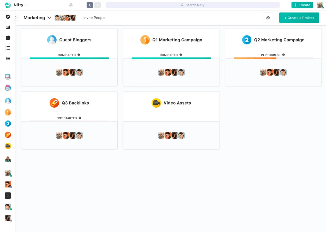Open the Calendar view from the sidebar

pyautogui.click(x=8, y=37)
